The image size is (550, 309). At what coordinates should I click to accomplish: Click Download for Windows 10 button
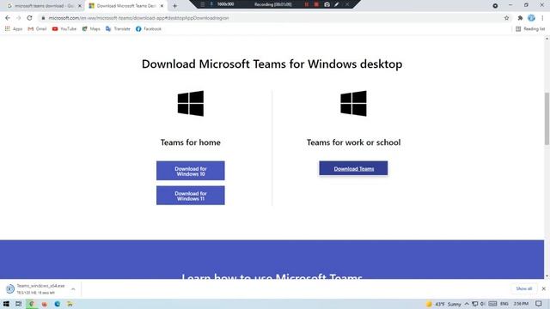click(191, 171)
